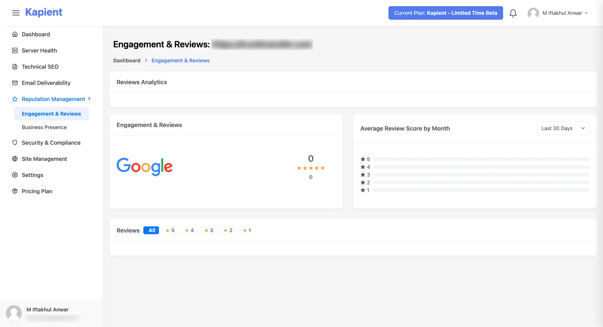
Task: Click the Email Deliverability envelope icon
Action: click(x=15, y=83)
